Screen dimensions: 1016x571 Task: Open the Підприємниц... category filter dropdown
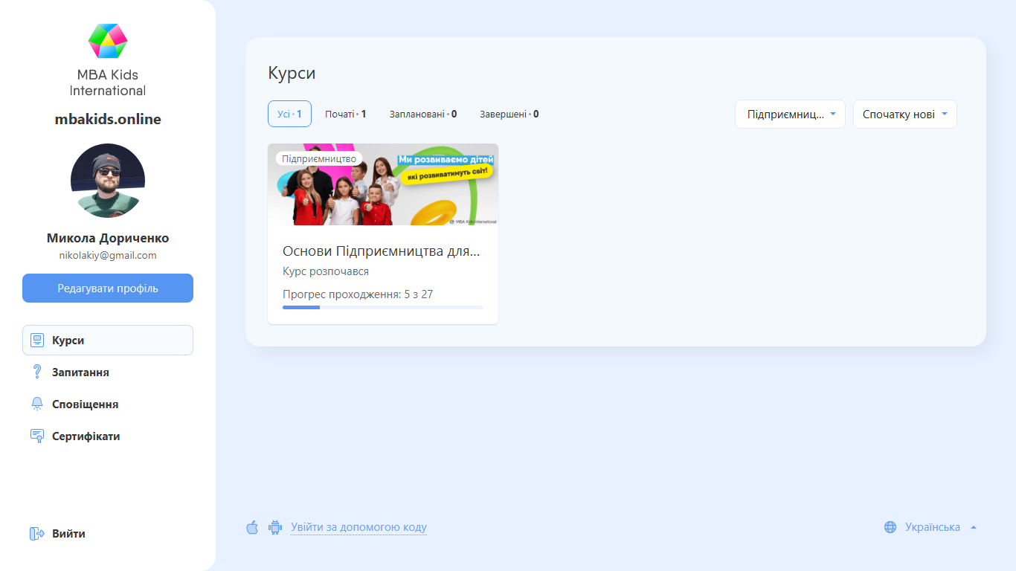tap(790, 114)
